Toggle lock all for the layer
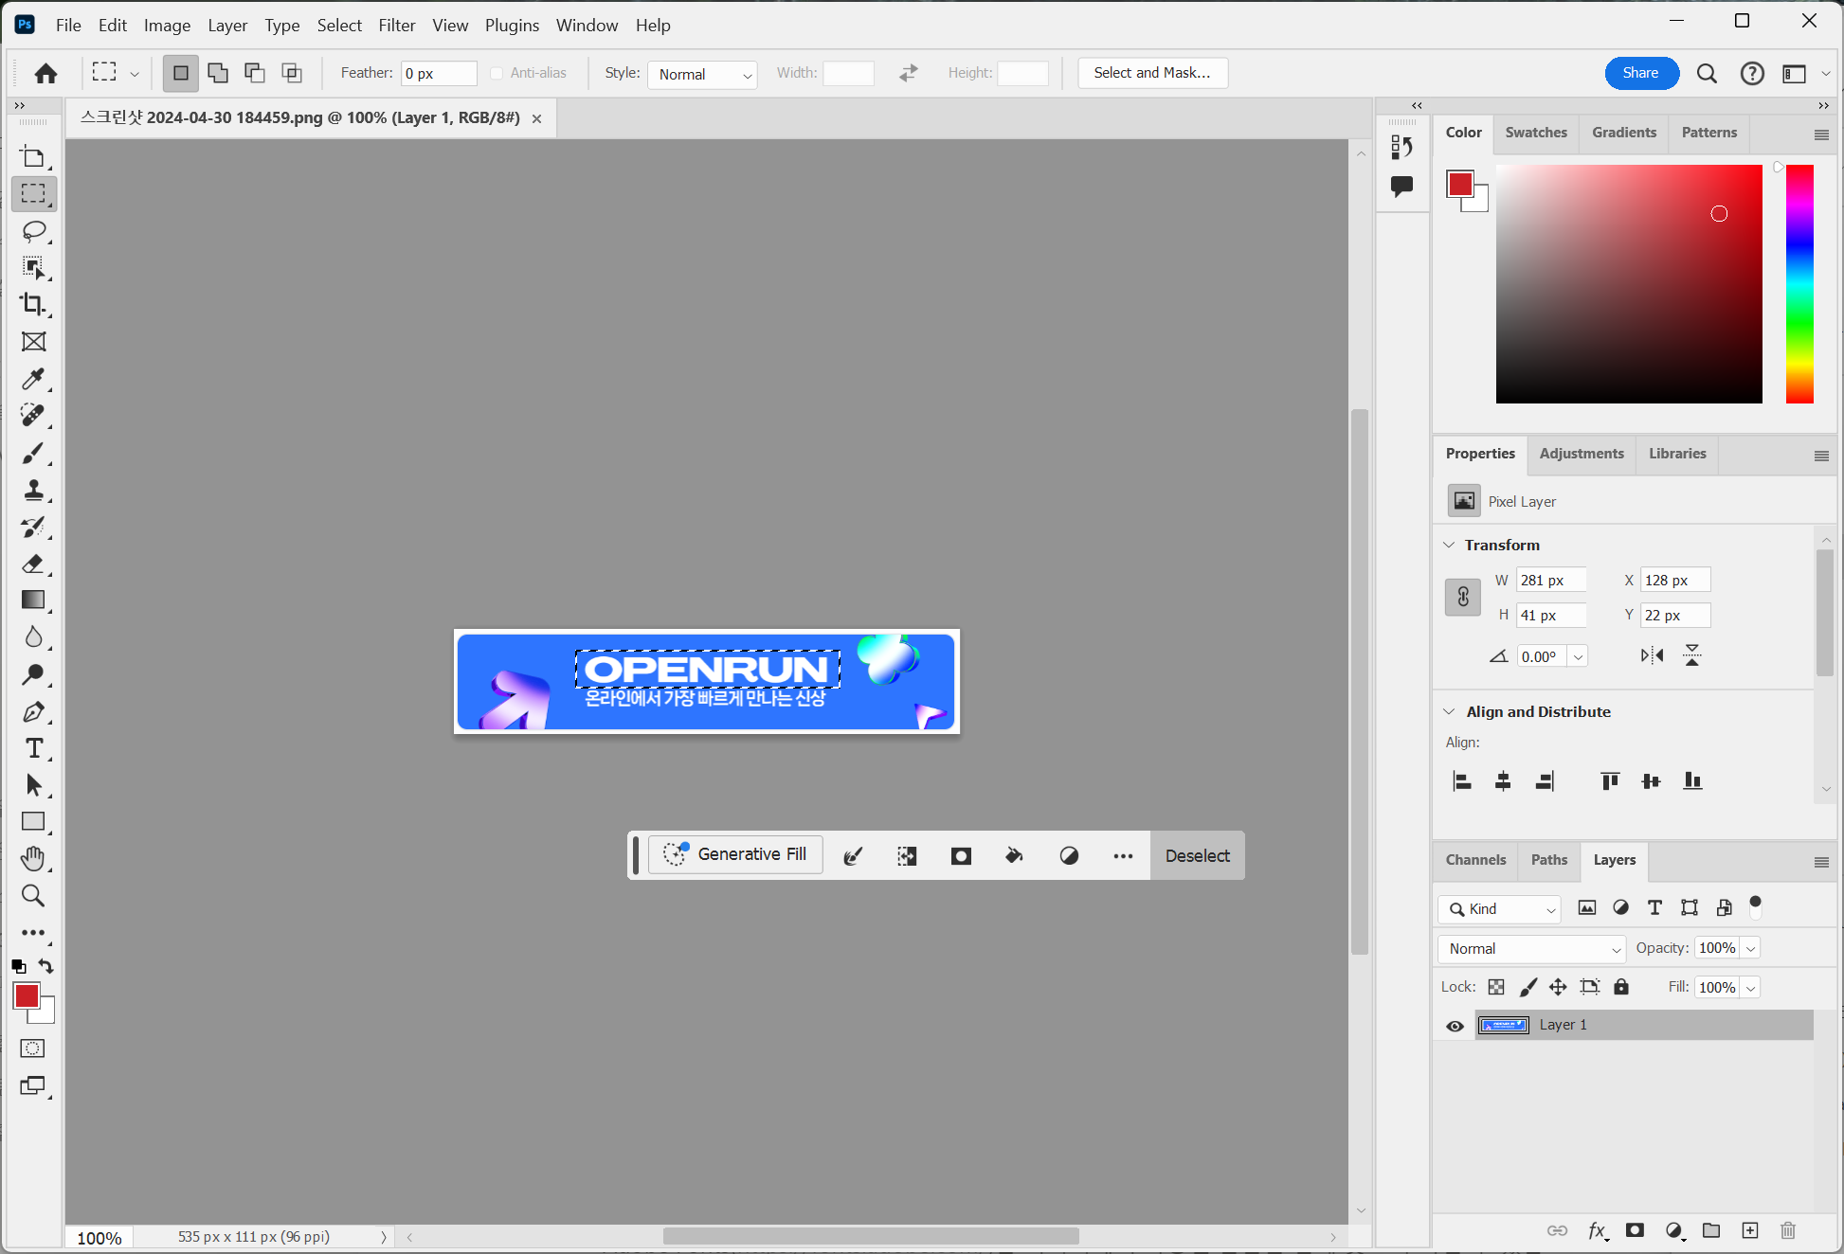Screen dimensions: 1844x1254 click(1621, 987)
